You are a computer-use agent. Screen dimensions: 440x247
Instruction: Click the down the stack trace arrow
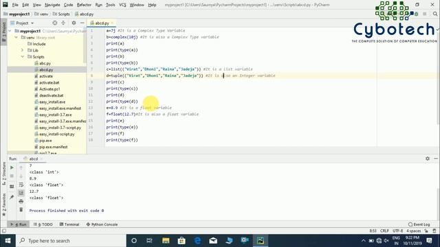point(21,176)
